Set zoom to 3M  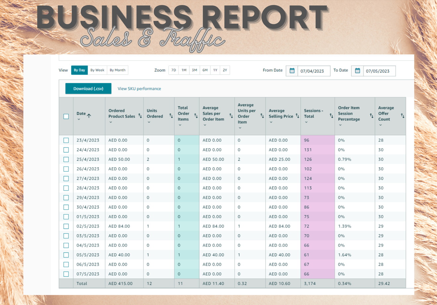click(x=194, y=70)
